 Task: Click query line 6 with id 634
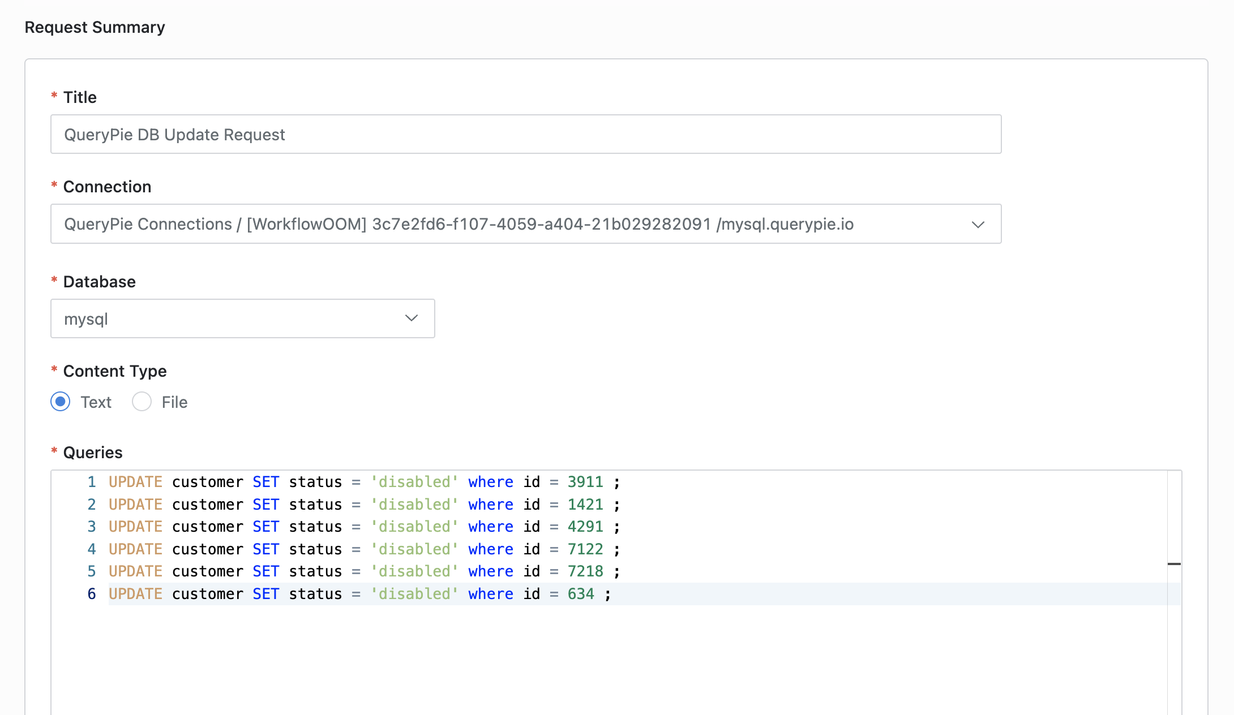pos(360,594)
